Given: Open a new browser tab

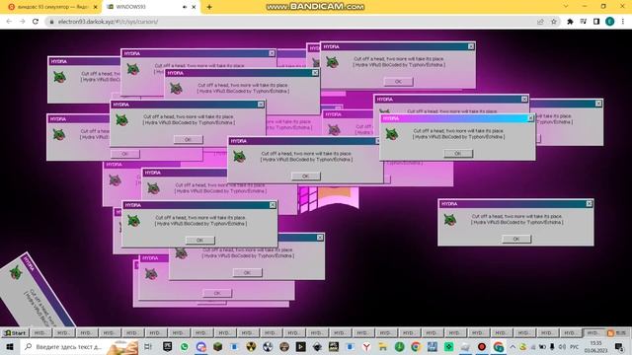Looking at the screenshot, I should pos(209,7).
